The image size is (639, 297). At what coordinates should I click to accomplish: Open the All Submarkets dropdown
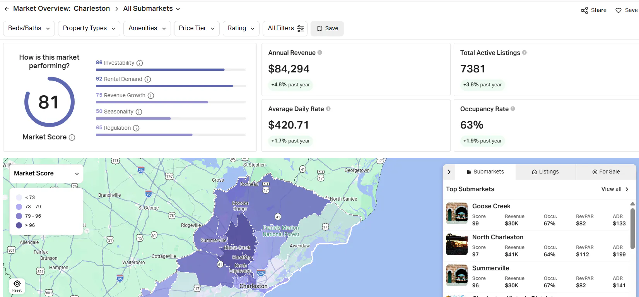tap(152, 9)
